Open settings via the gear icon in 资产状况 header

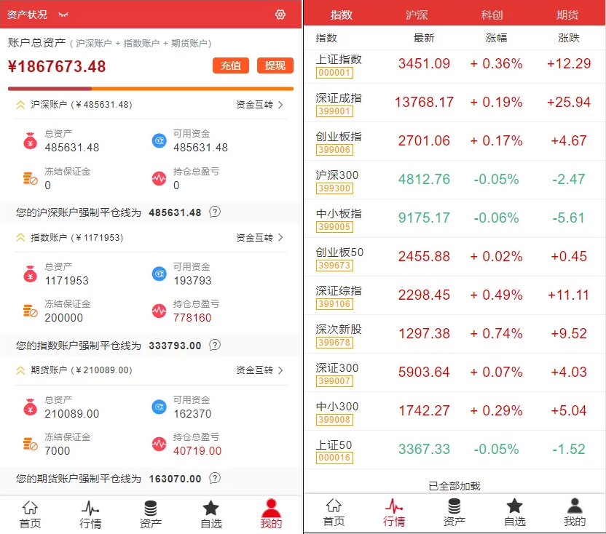click(280, 15)
